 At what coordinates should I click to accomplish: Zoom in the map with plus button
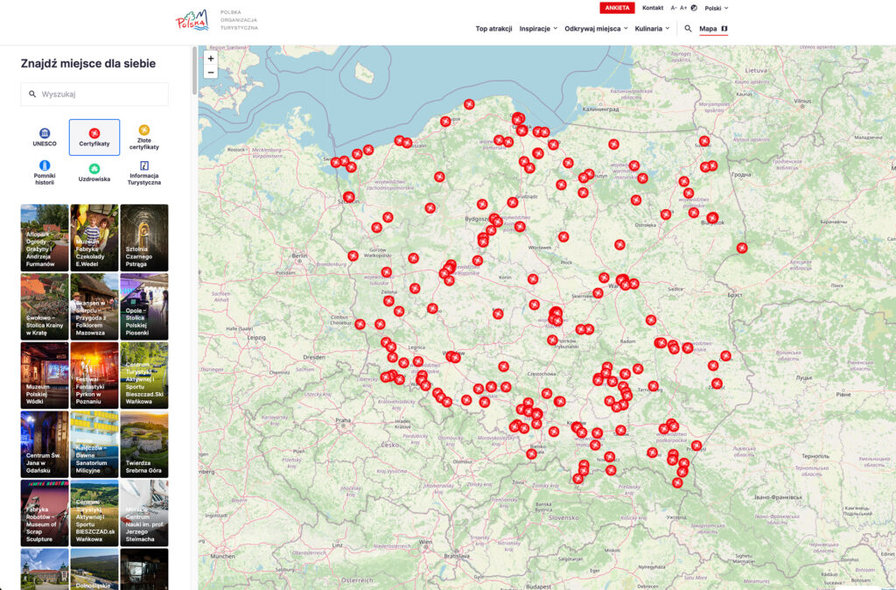coord(211,59)
